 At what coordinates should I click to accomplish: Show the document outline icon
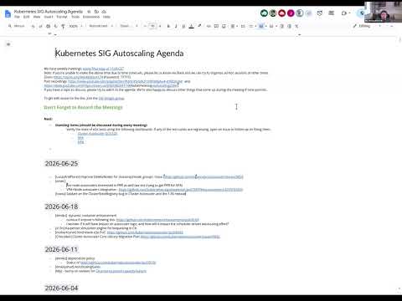(x=8, y=44)
